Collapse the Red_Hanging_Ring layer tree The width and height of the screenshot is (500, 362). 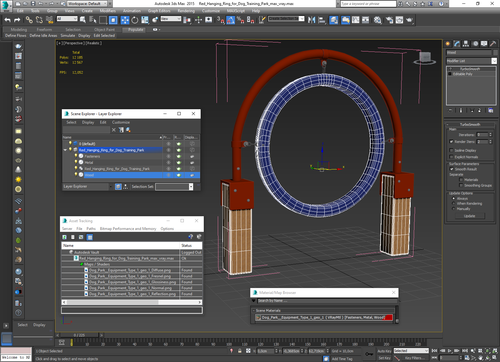pyautogui.click(x=65, y=150)
